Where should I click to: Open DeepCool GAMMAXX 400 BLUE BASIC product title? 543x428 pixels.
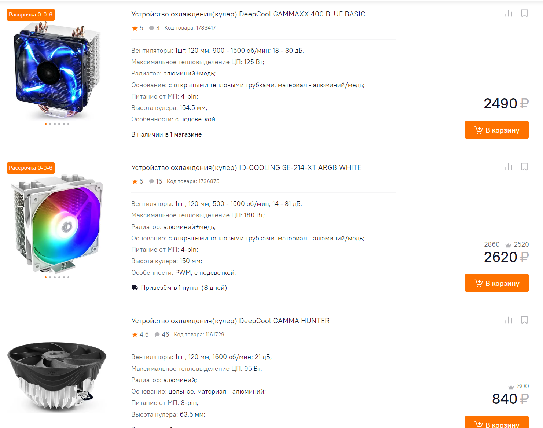click(x=248, y=14)
